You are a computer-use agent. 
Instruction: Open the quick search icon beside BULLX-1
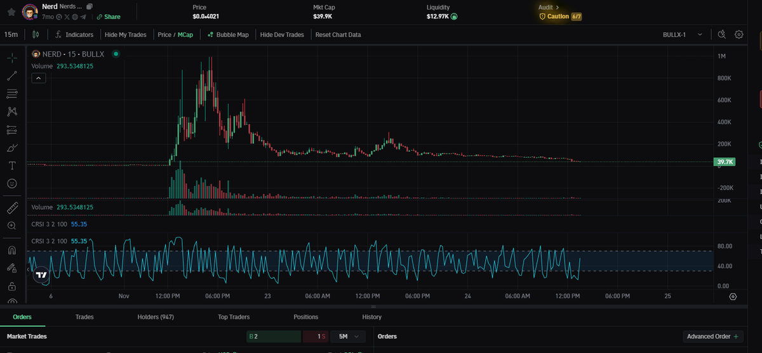721,35
